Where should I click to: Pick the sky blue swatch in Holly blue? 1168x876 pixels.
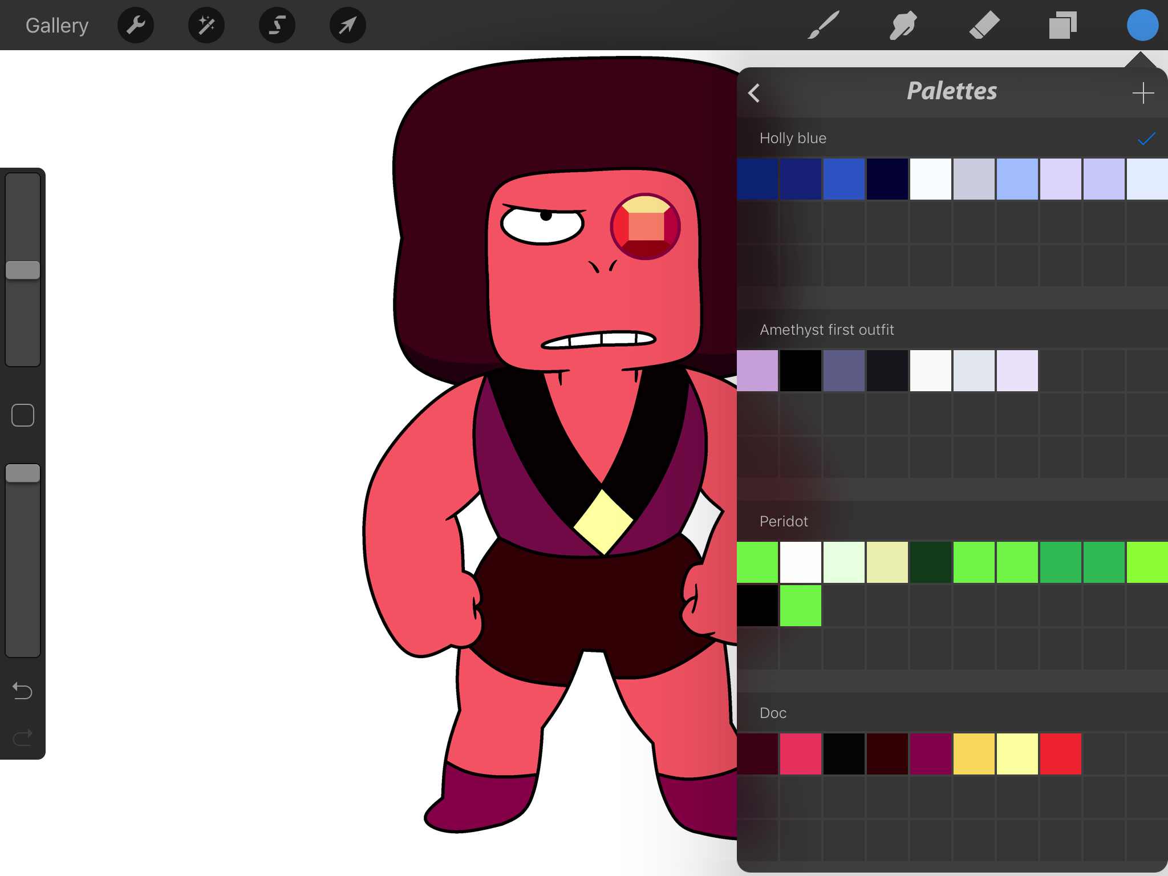click(x=1017, y=179)
